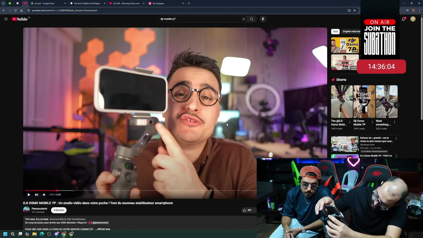Open options for 'Refuser de grandir' video
423x238 pixels.
coord(396,138)
